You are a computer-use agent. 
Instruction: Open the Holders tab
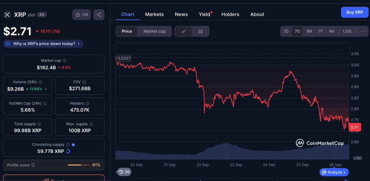(x=230, y=14)
